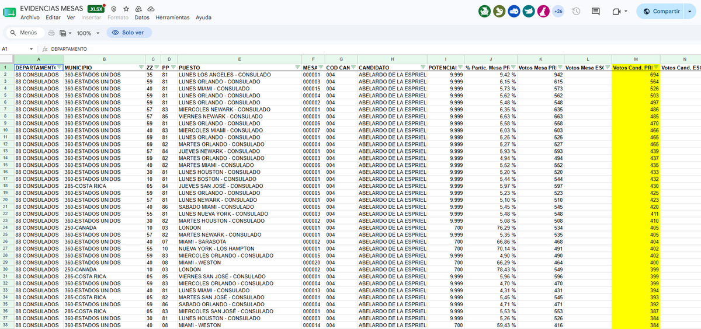This screenshot has width=701, height=329.
Task: Click the olive anonymous viewer avatar
Action: coord(499,11)
